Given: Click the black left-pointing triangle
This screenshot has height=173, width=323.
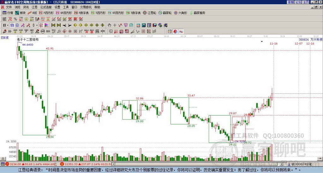Looking at the screenshot, I should pos(64,25).
